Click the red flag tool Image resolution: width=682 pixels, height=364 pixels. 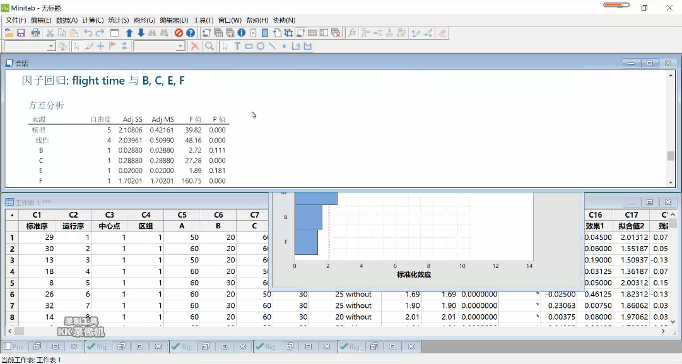pos(112,46)
